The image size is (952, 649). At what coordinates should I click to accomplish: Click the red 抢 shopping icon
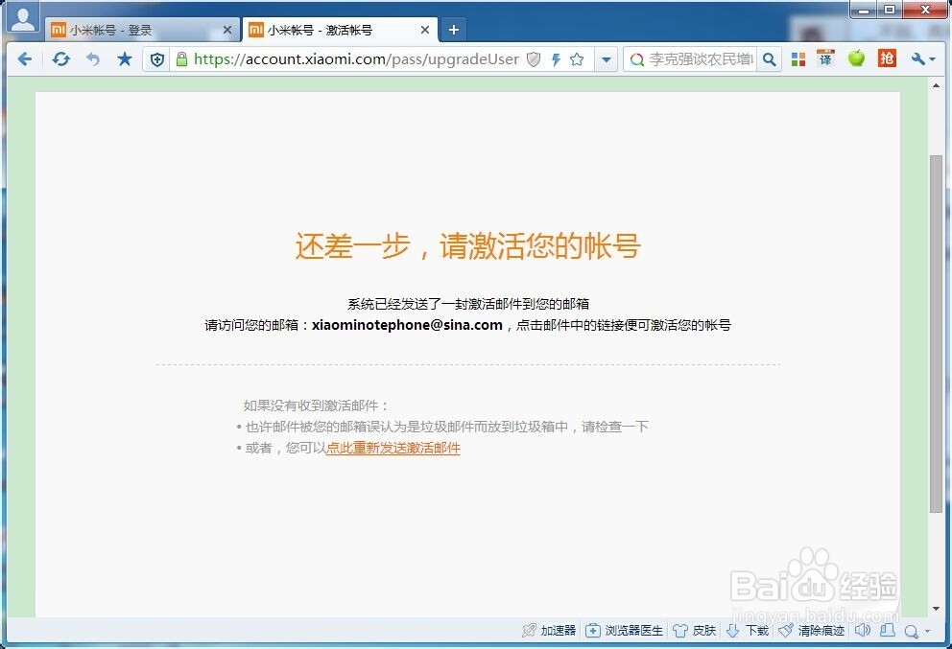(x=887, y=58)
